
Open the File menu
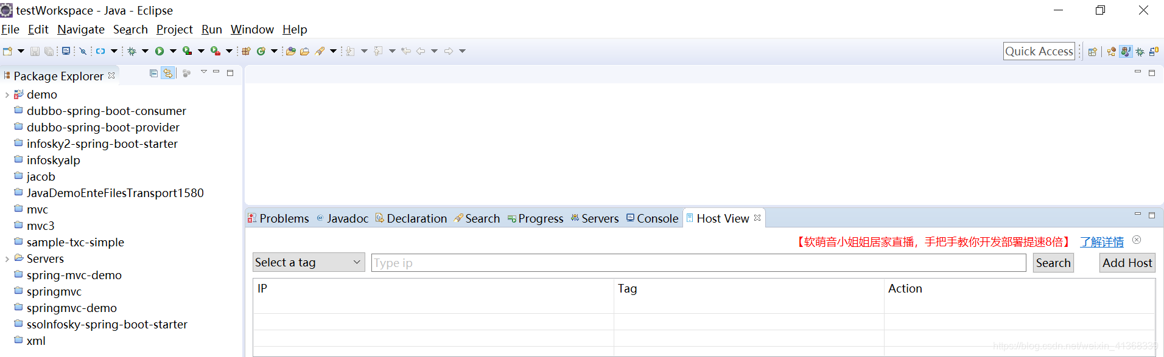pyautogui.click(x=10, y=29)
